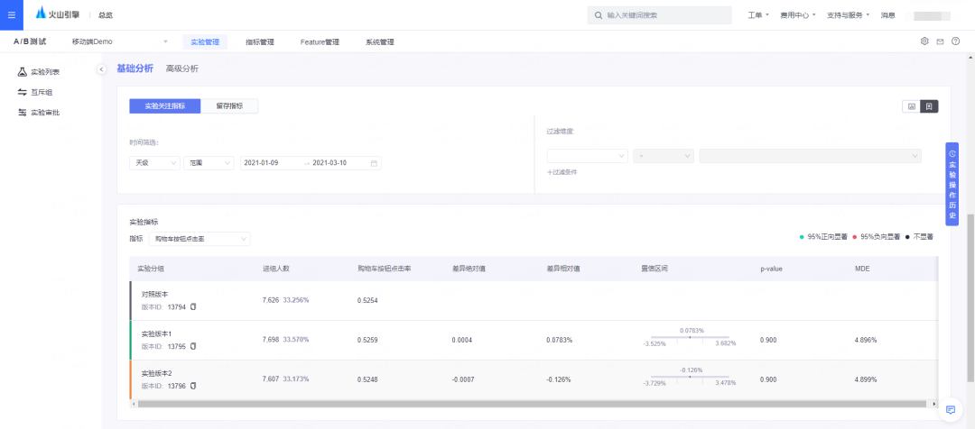The image size is (975, 429).
Task: Open settings gear icon near top right
Action: [x=924, y=41]
